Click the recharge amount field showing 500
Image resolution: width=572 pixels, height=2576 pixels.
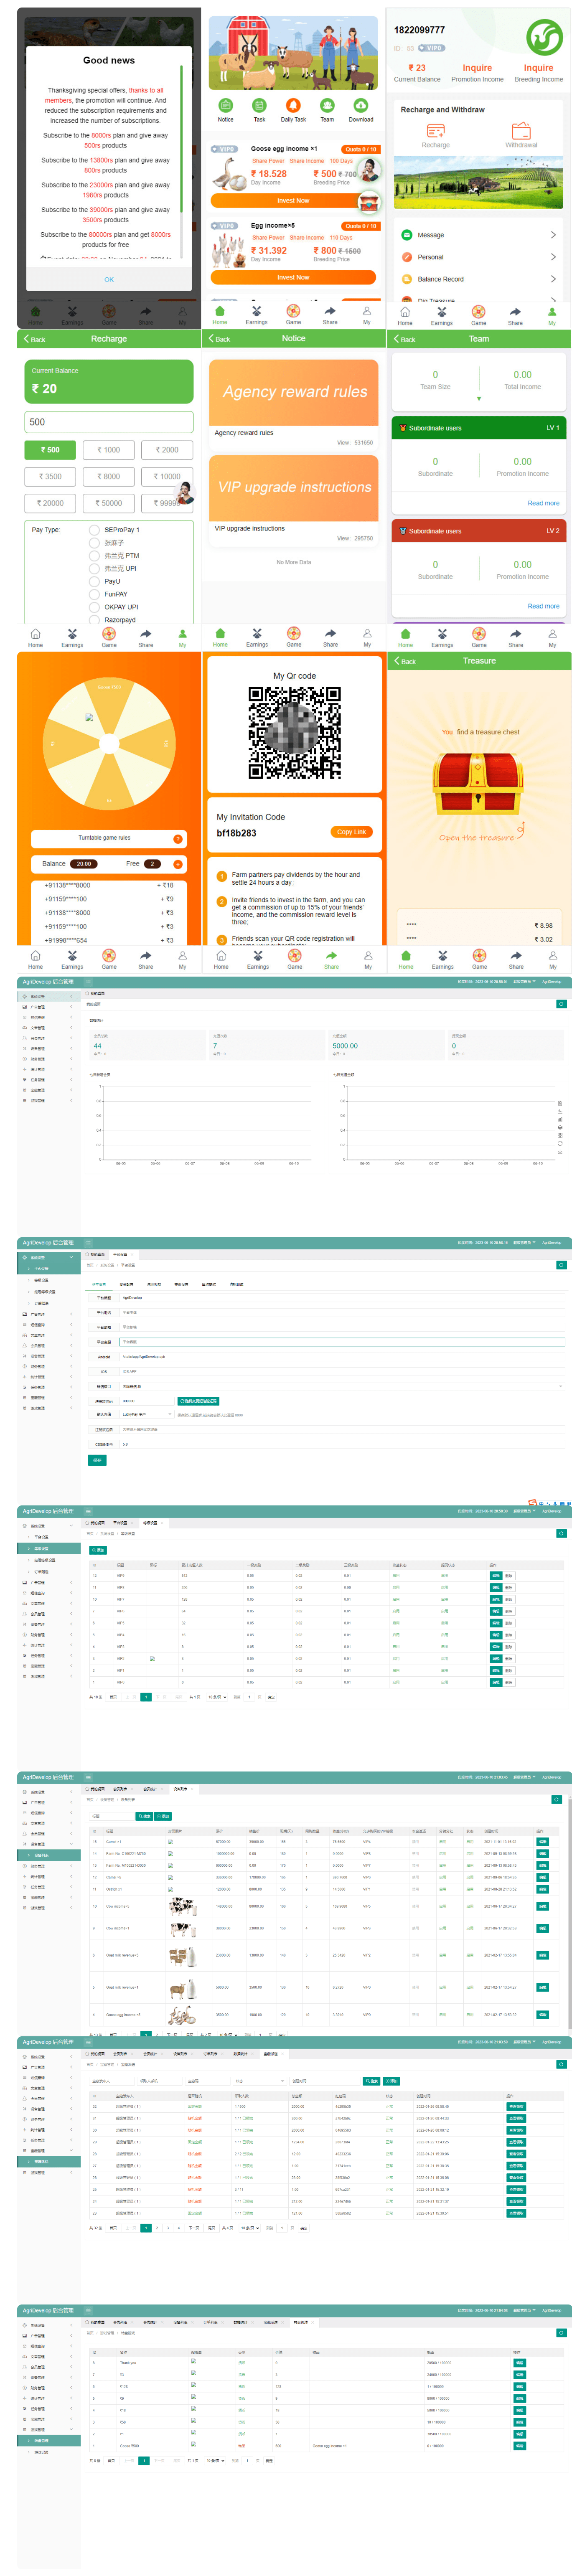(109, 422)
